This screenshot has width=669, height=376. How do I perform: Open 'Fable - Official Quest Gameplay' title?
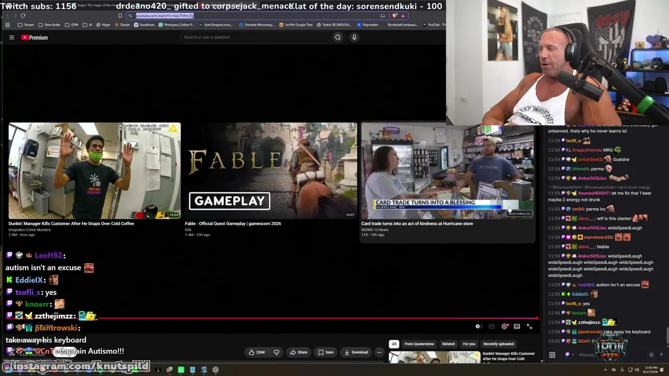233,224
